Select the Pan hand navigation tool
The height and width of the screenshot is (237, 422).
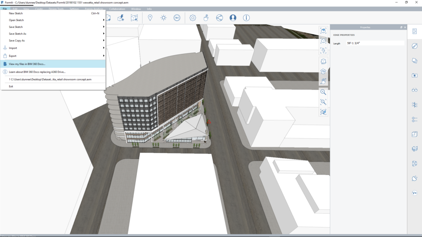click(x=324, y=81)
